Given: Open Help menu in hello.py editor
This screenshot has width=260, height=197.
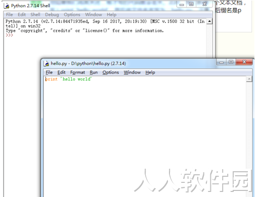Looking at the screenshot, I should click(x=150, y=72).
